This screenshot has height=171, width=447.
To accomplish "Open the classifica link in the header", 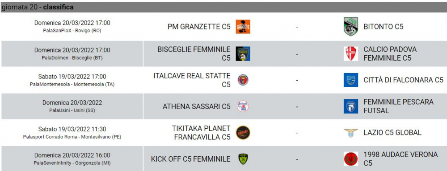I will pyautogui.click(x=59, y=8).
